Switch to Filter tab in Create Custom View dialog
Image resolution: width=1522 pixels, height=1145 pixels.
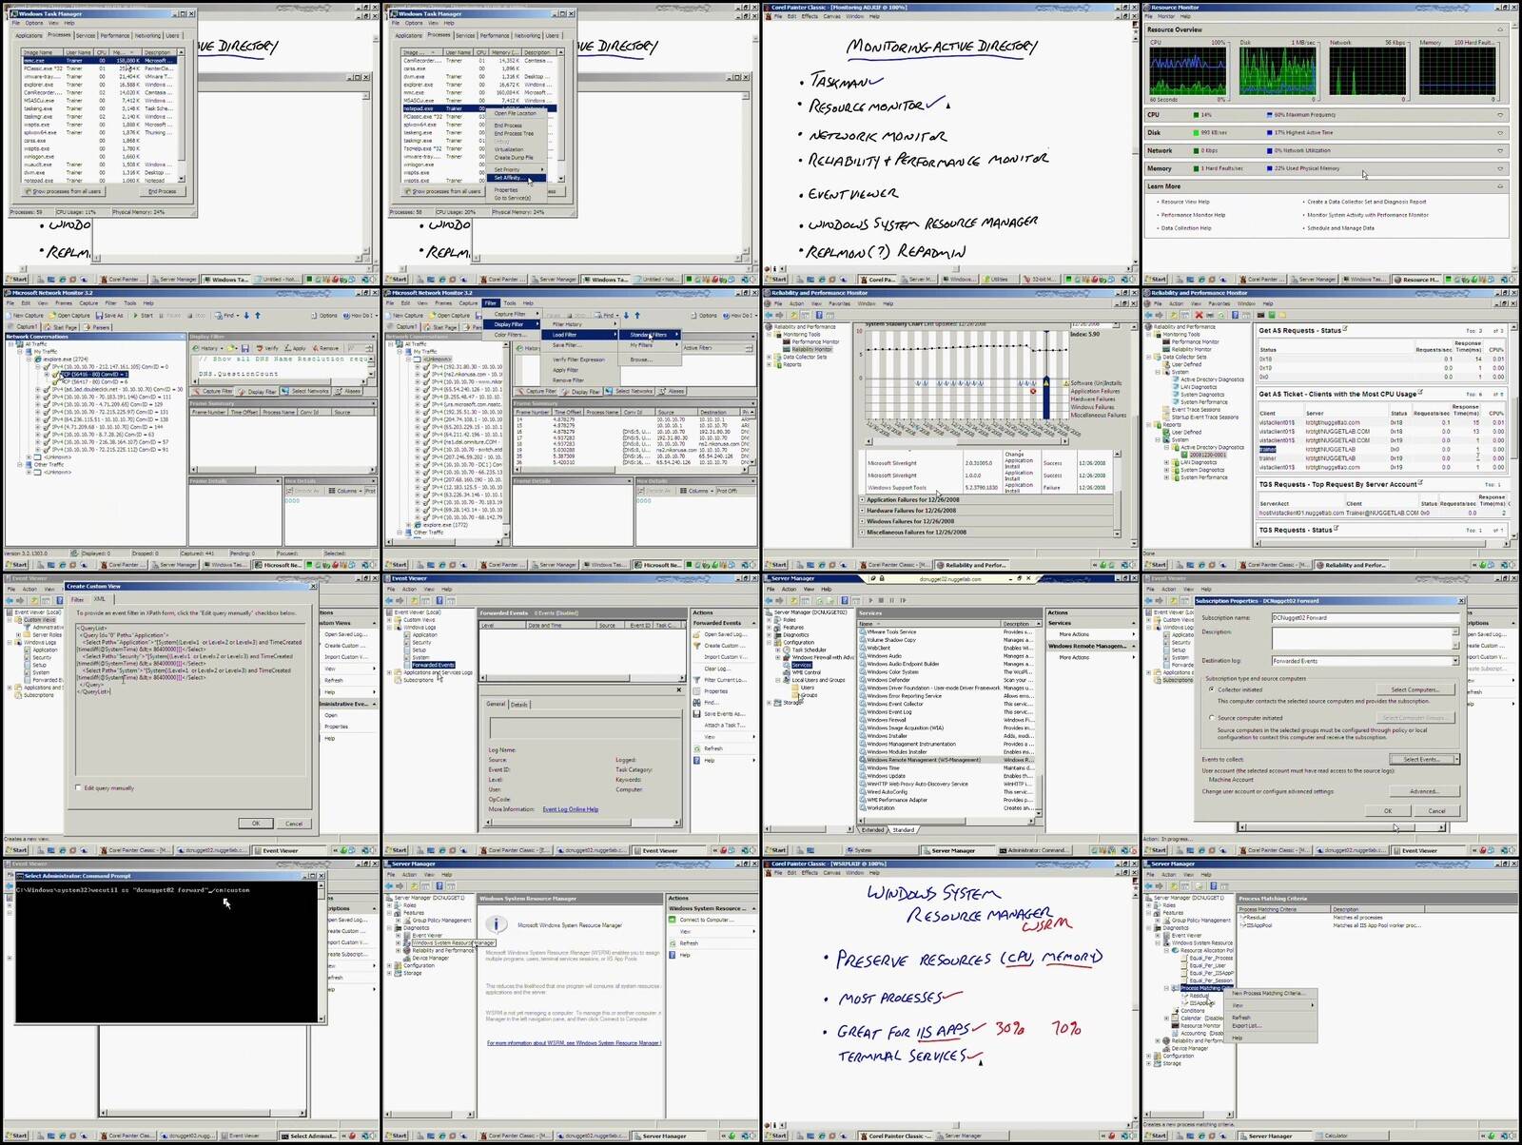click(78, 600)
